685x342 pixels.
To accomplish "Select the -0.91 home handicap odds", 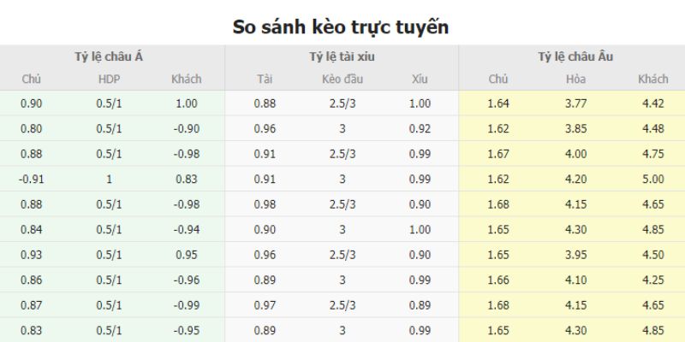I will [32, 180].
